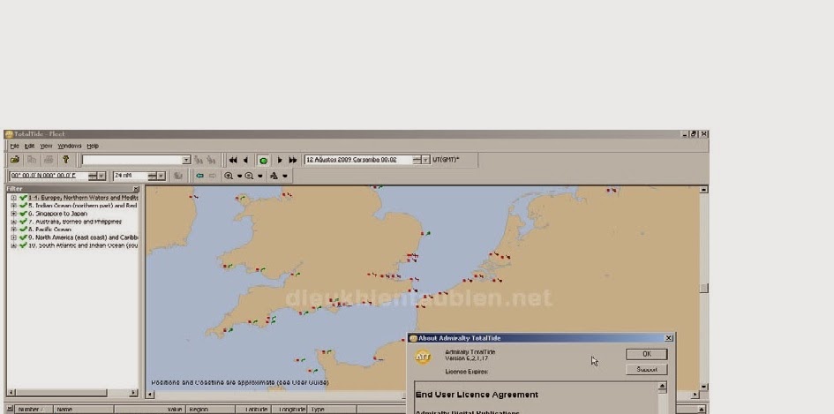Click the teal previous view arrow
The width and height of the screenshot is (834, 414).
pos(199,177)
